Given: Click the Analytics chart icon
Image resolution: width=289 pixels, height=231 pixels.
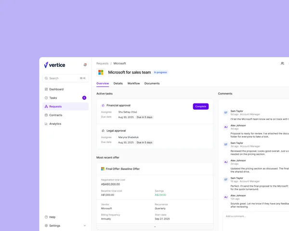Looking at the screenshot, I should [46, 124].
